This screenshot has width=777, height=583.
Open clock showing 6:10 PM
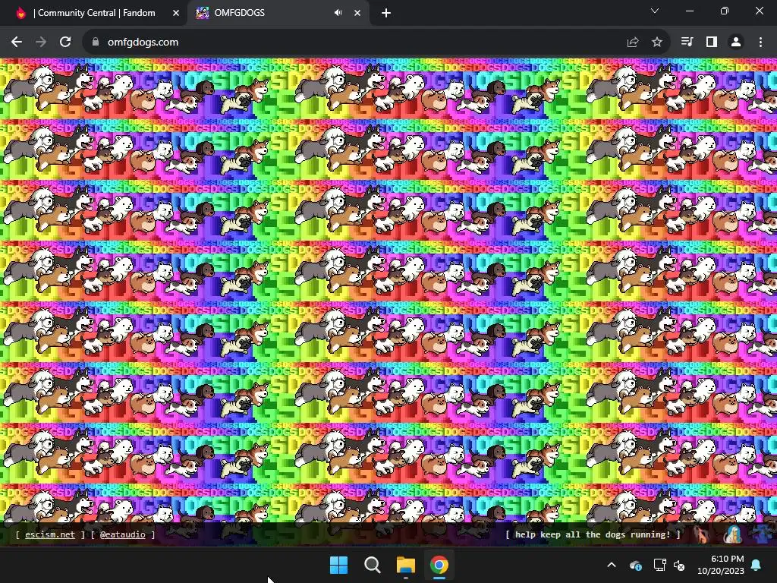721,565
